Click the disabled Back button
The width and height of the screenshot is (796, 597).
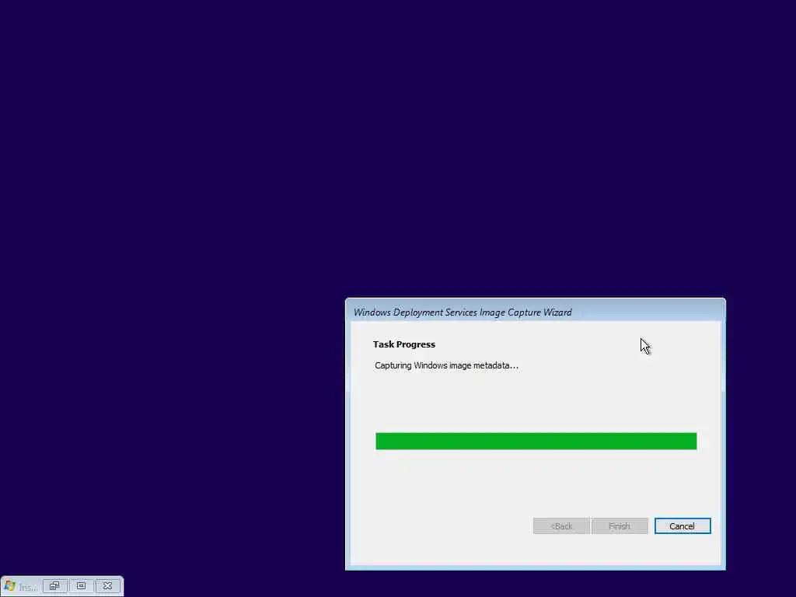[x=561, y=526]
